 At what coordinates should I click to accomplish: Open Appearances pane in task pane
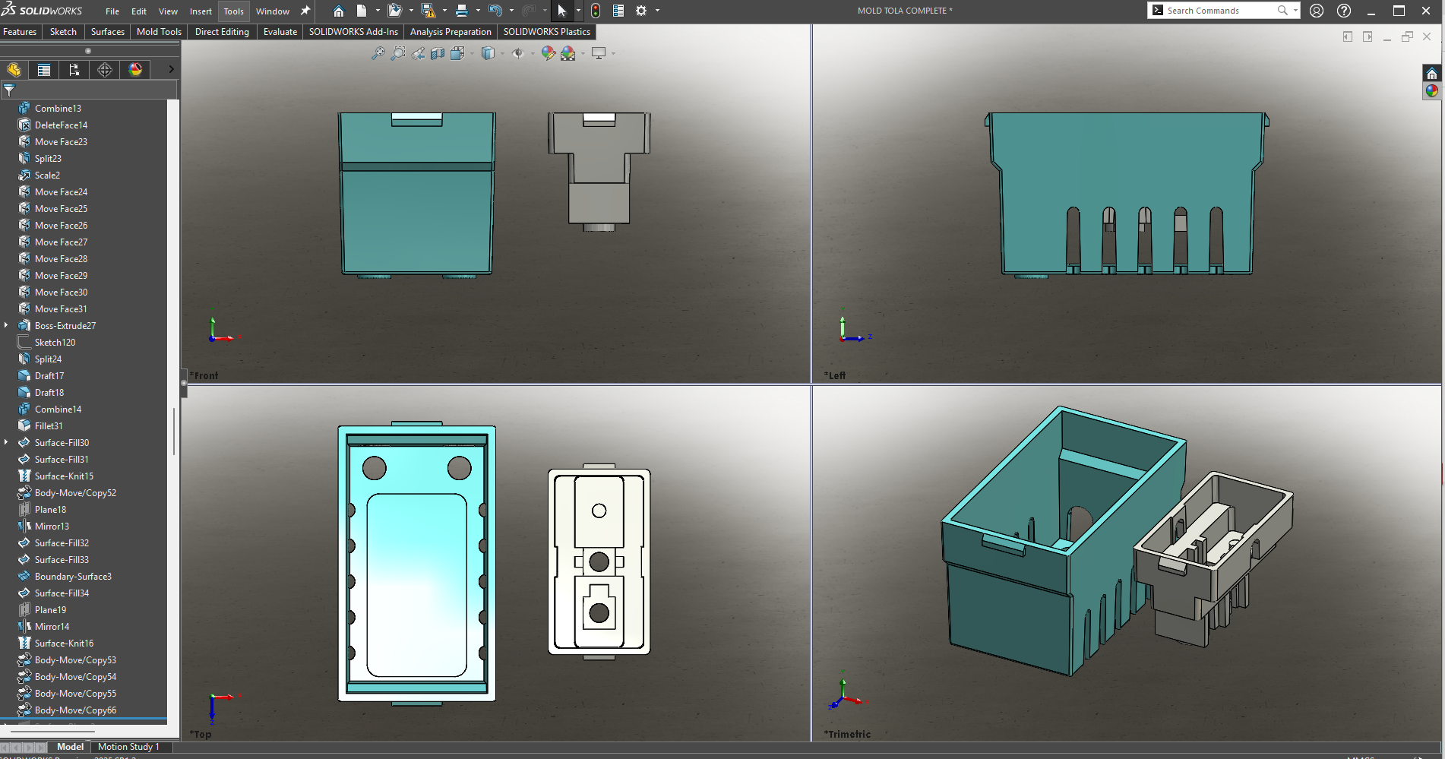pos(1431,90)
